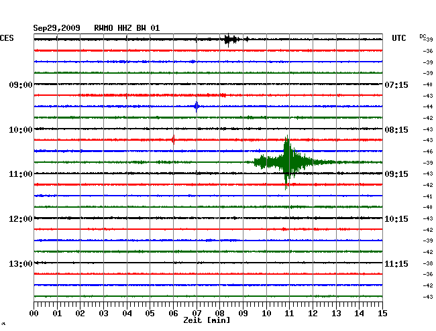Screen dimensions: 436x331
Task: Select the DC value -38
Action: (x=428, y=263)
